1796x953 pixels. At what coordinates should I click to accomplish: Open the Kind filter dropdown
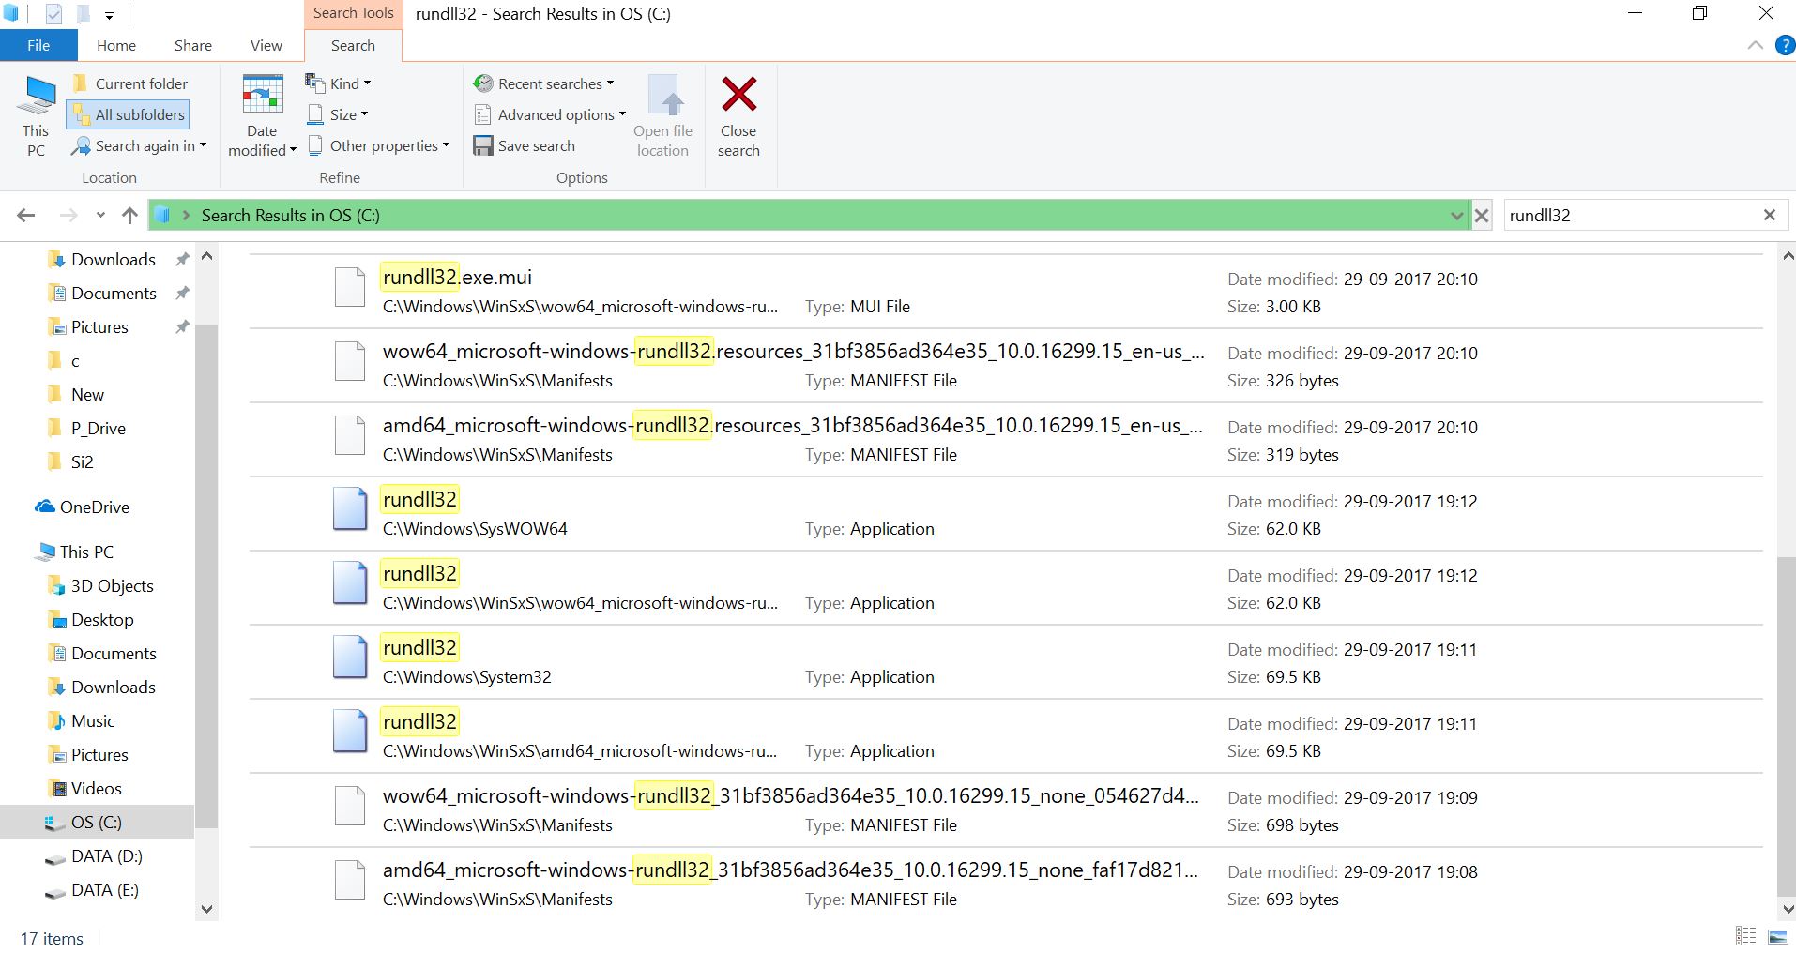[338, 83]
